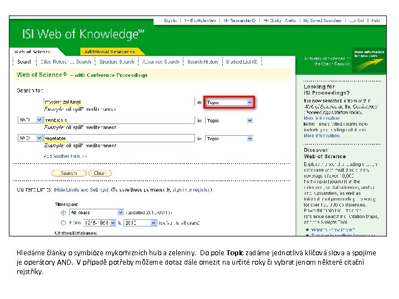Image resolution: width=399 pixels, height=299 pixels.
Task: Open the first field's Topic dropdown
Action: pos(229,102)
